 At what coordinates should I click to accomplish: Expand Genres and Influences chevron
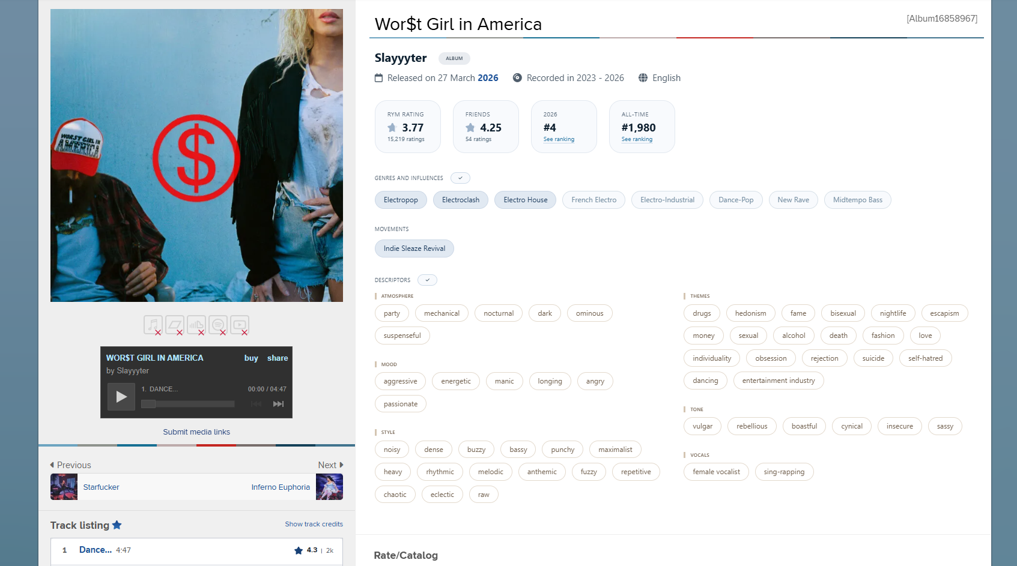point(460,178)
